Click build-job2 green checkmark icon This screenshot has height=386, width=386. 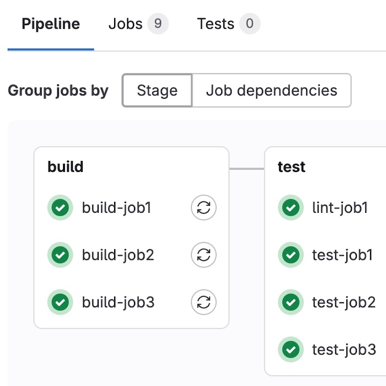point(60,255)
